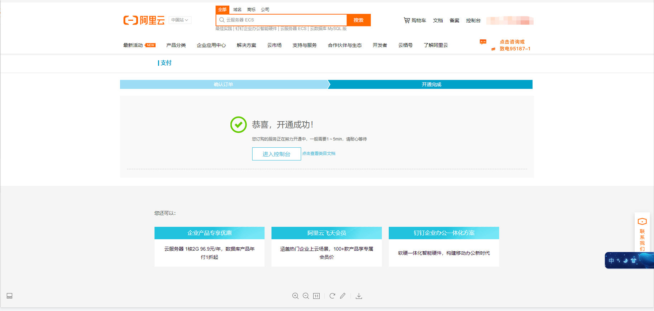Click the Aliyun logo

(144, 20)
